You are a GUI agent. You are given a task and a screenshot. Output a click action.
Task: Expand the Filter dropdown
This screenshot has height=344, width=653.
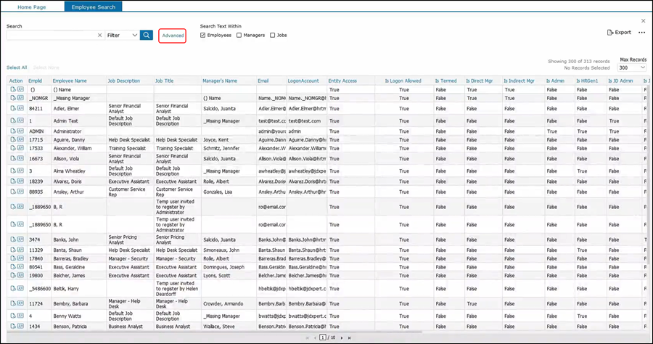(121, 35)
